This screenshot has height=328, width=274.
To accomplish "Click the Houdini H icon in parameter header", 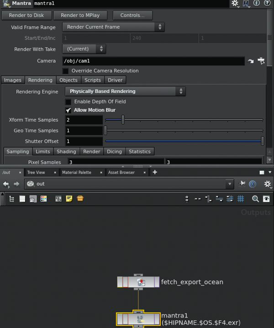I will [246, 4].
